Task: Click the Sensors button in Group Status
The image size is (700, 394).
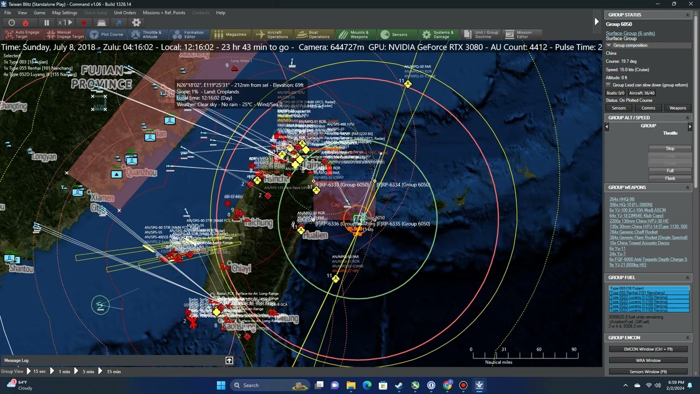Action: coord(619,108)
